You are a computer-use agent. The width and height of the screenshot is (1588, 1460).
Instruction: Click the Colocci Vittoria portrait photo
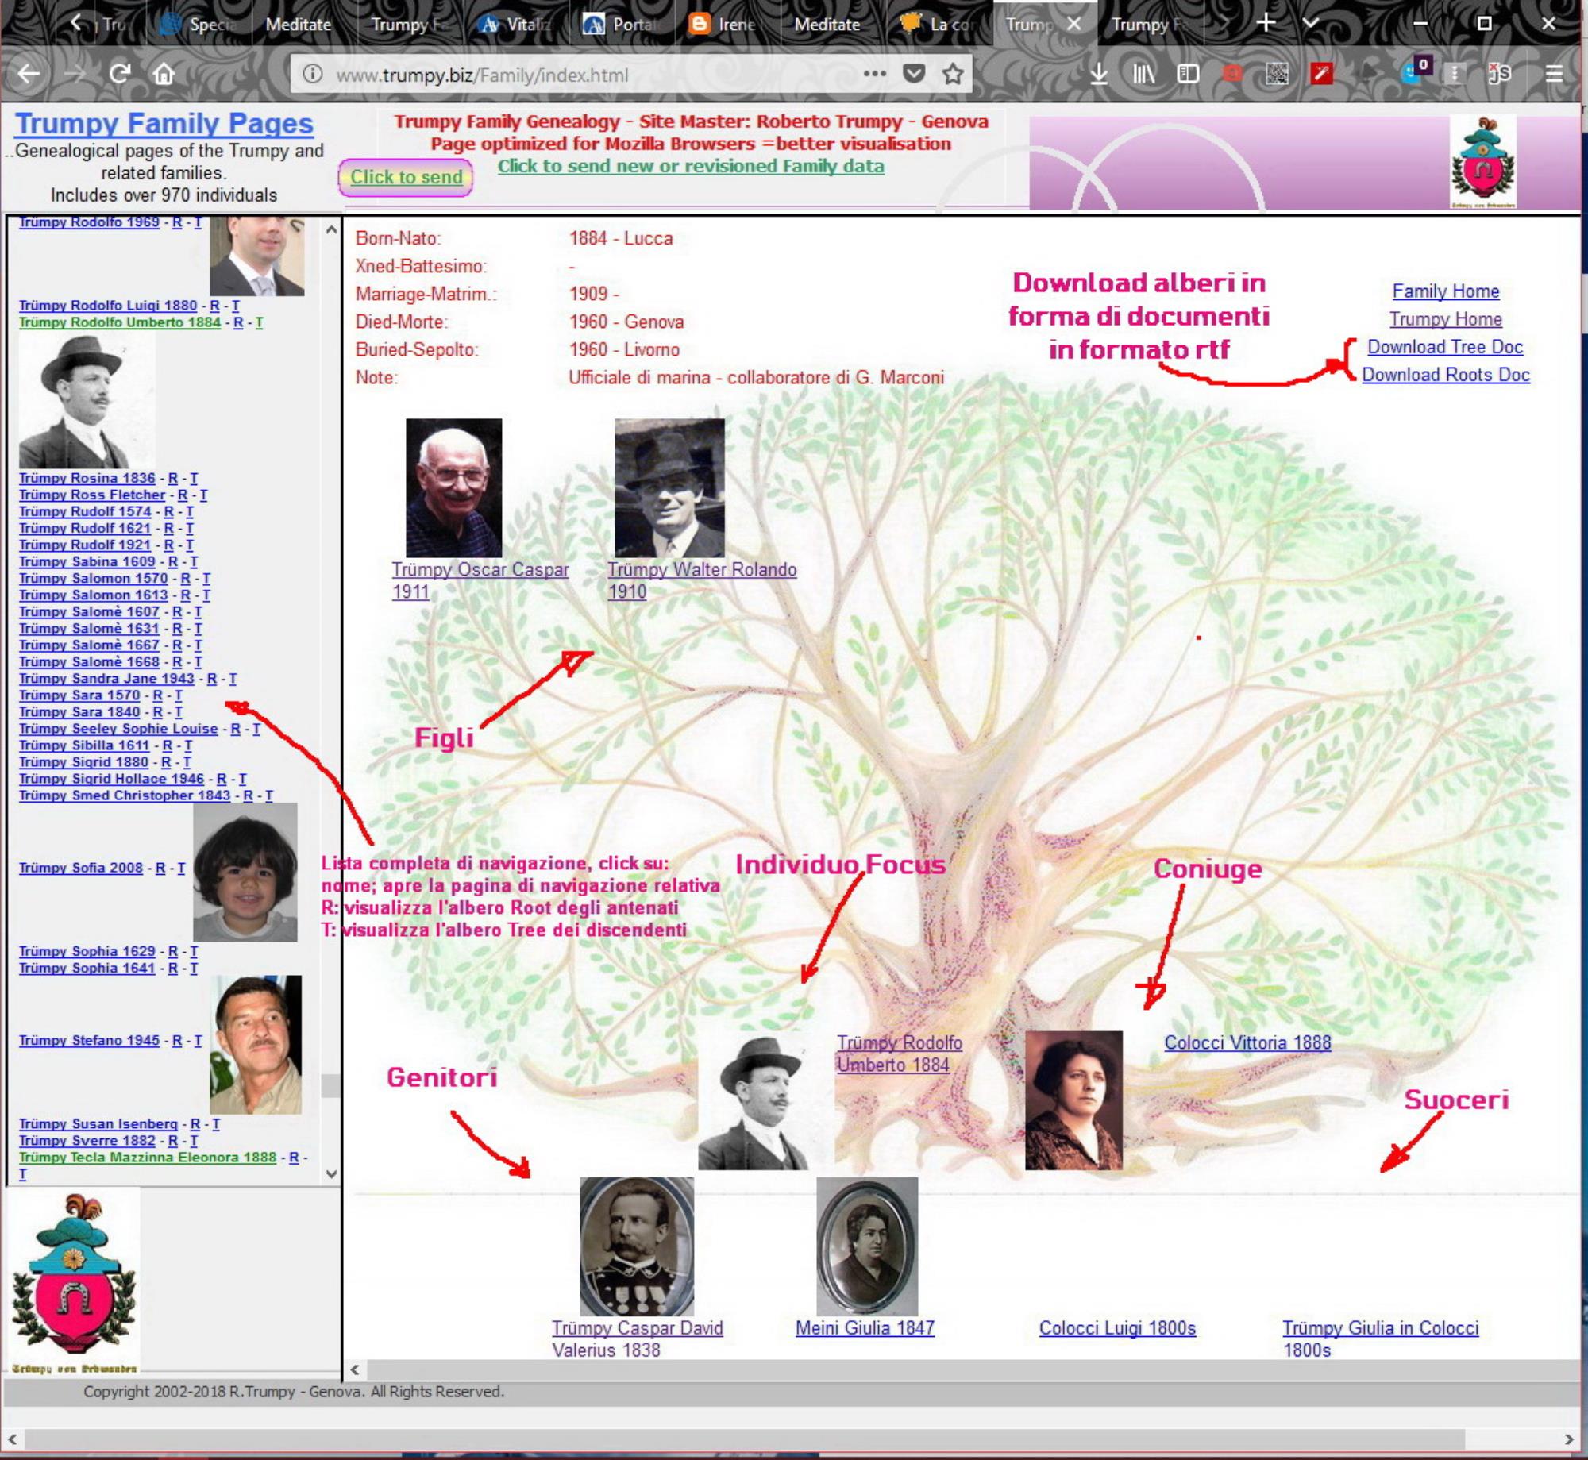click(1073, 1100)
